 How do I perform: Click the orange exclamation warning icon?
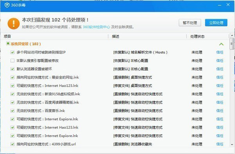click(x=14, y=24)
